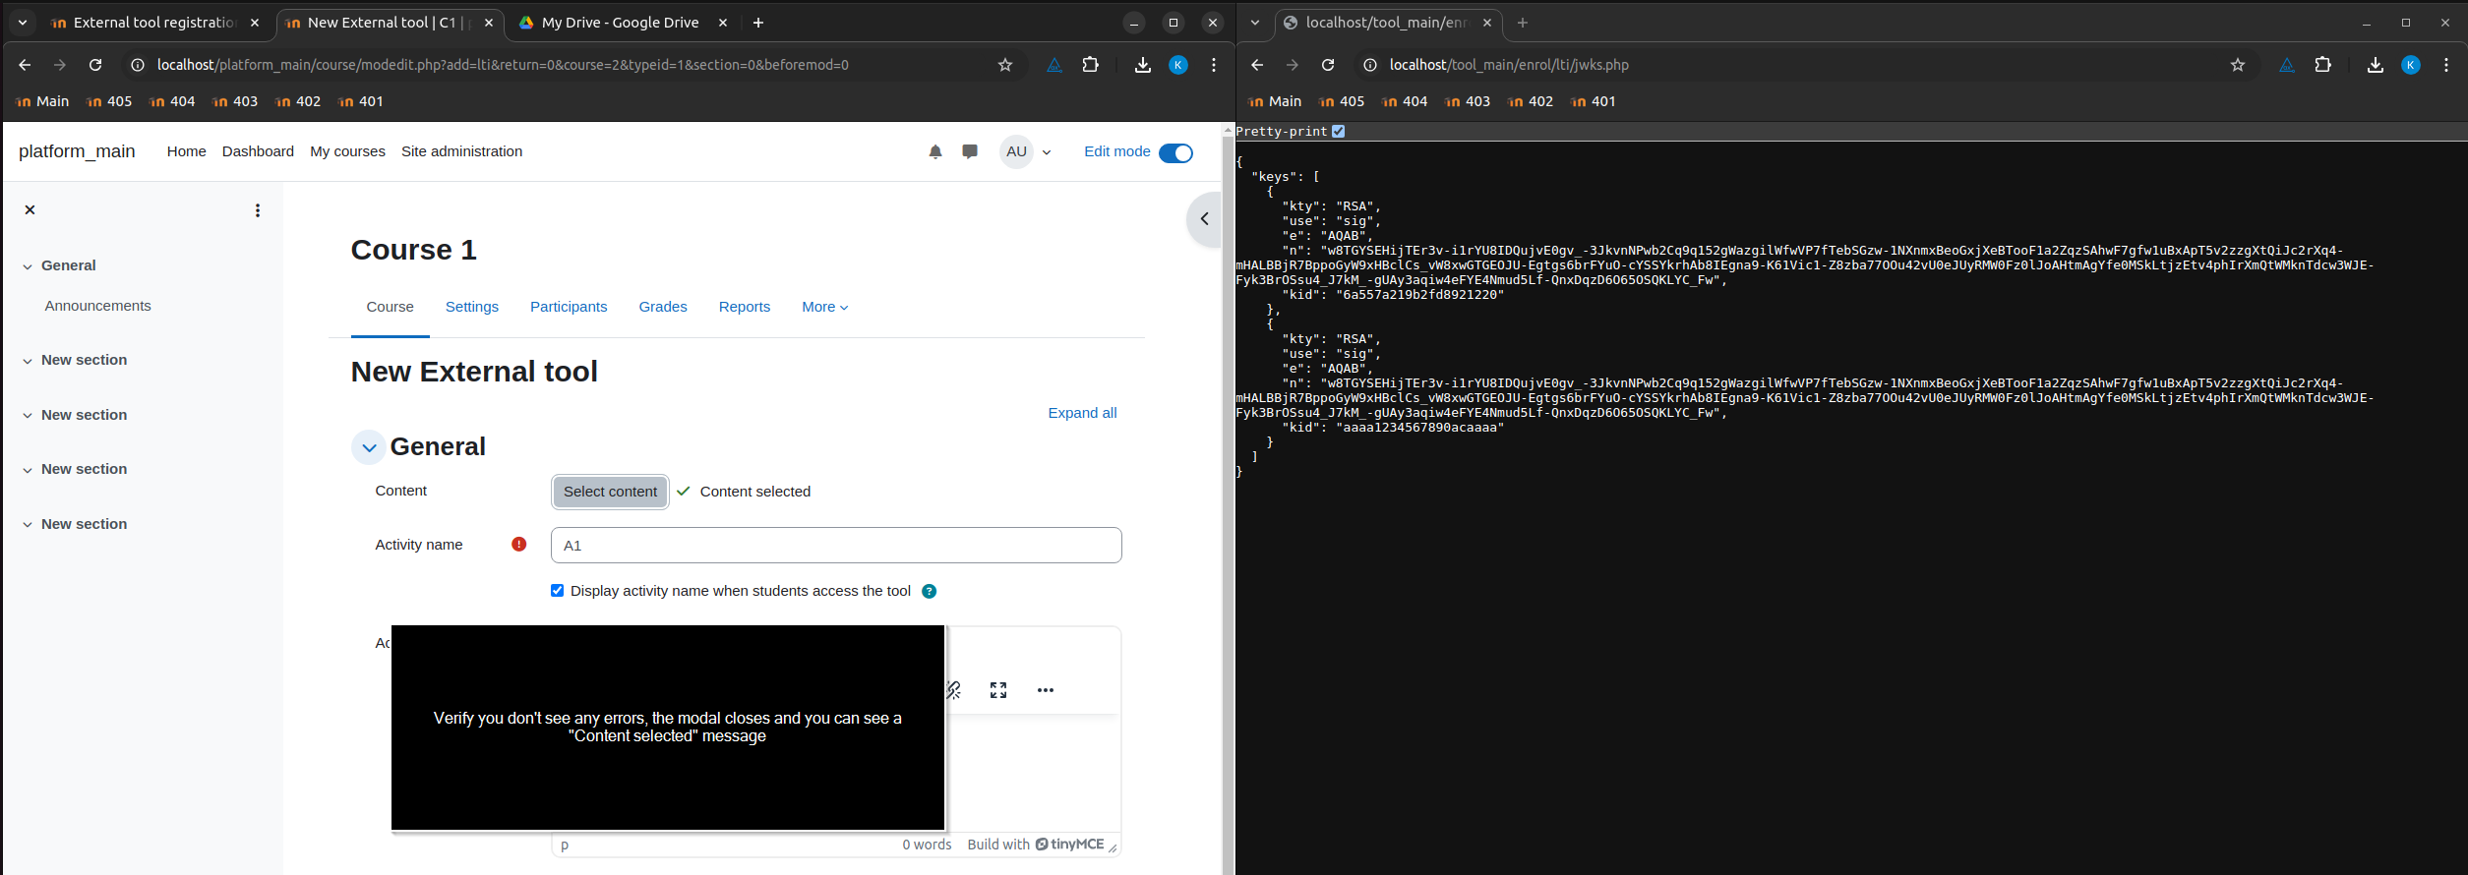Collapse third New section in course index
The width and height of the screenshot is (2468, 875).
28,470
